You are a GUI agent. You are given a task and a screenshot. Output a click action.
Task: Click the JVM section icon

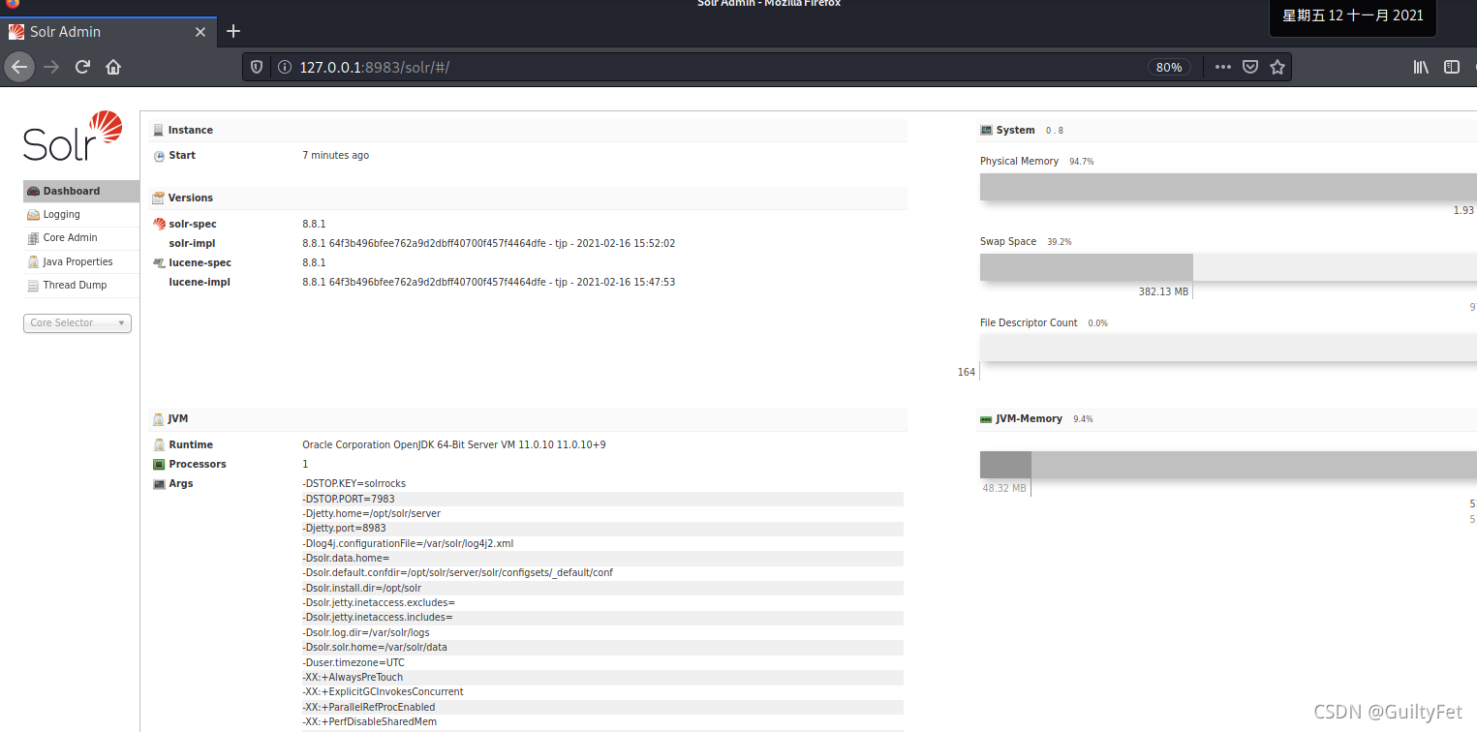pos(159,419)
